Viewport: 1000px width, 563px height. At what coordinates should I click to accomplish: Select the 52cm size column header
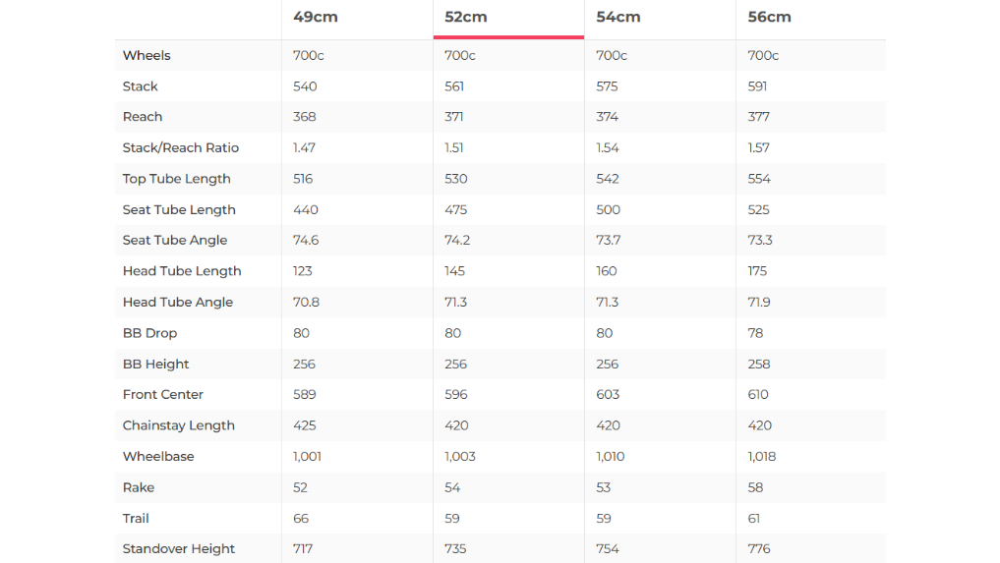click(466, 17)
